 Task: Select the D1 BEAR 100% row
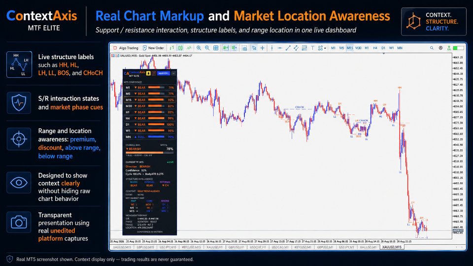click(x=150, y=125)
